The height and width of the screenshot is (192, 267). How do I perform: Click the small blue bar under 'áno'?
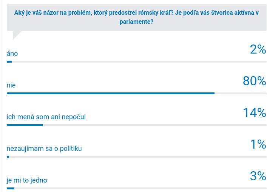pyautogui.click(x=9, y=61)
